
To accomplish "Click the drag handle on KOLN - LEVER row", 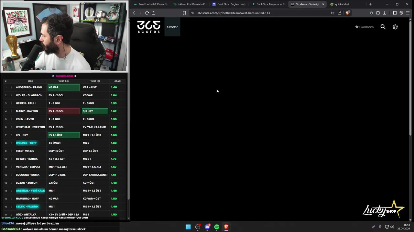I will click(x=11, y=119).
